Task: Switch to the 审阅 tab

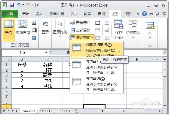Action: pyautogui.click(x=101, y=14)
